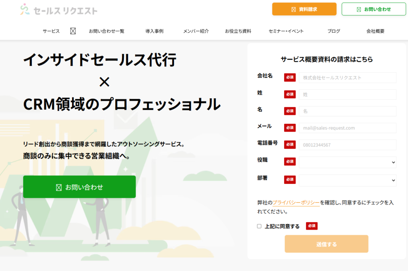This screenshot has height=271, width=408.
Task: Open the 役職 dropdown selector
Action: [x=347, y=162]
